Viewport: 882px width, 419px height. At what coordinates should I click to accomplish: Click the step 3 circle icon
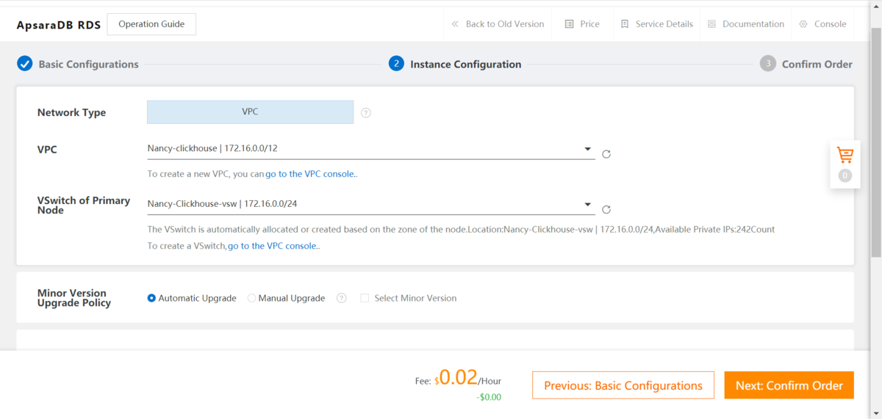pyautogui.click(x=768, y=64)
